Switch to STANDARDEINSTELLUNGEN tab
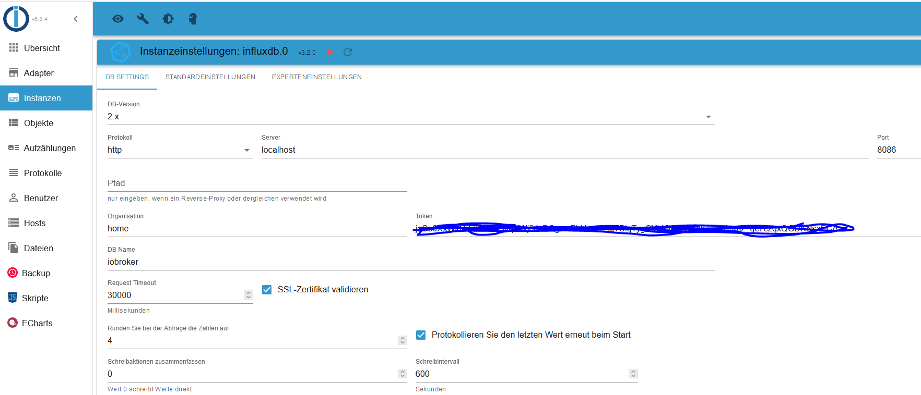The width and height of the screenshot is (921, 395). point(210,77)
